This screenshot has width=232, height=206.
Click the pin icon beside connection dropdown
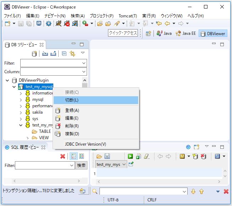(131, 164)
